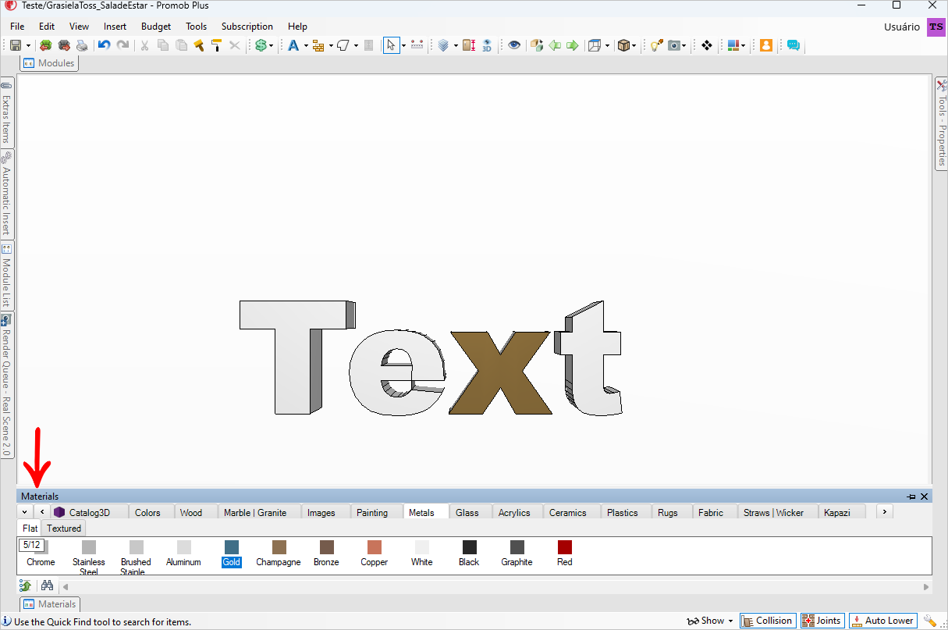Click the wireframe cube display icon
Image resolution: width=948 pixels, height=630 pixels.
click(x=595, y=45)
